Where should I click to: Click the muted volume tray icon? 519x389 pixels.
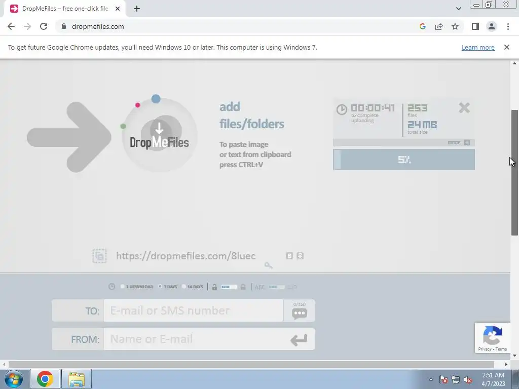468,379
